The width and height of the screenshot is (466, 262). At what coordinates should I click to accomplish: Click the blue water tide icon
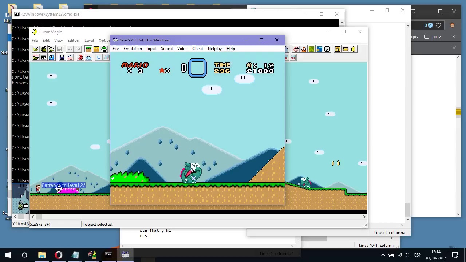[88, 57]
